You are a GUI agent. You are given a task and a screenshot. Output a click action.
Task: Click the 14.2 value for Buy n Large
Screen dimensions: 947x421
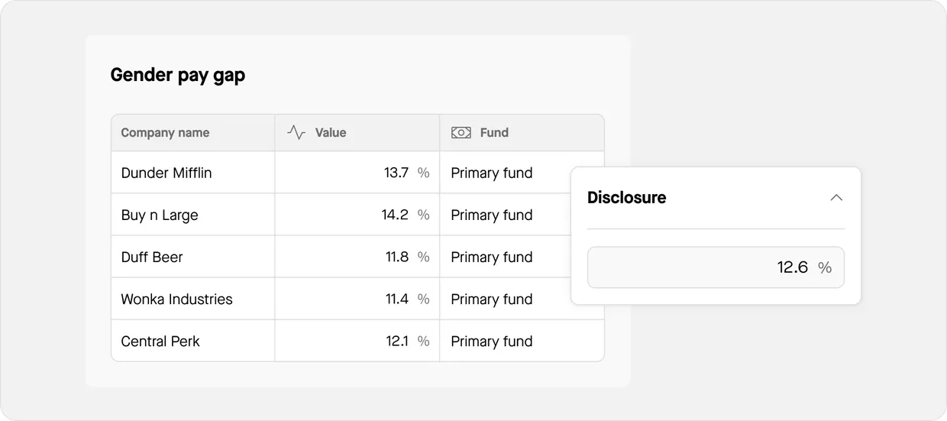tap(395, 215)
